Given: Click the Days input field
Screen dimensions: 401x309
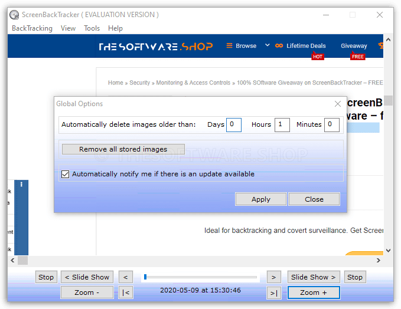Looking at the screenshot, I should point(233,124).
